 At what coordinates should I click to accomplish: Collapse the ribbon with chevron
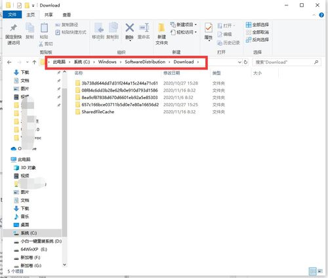tap(314, 15)
